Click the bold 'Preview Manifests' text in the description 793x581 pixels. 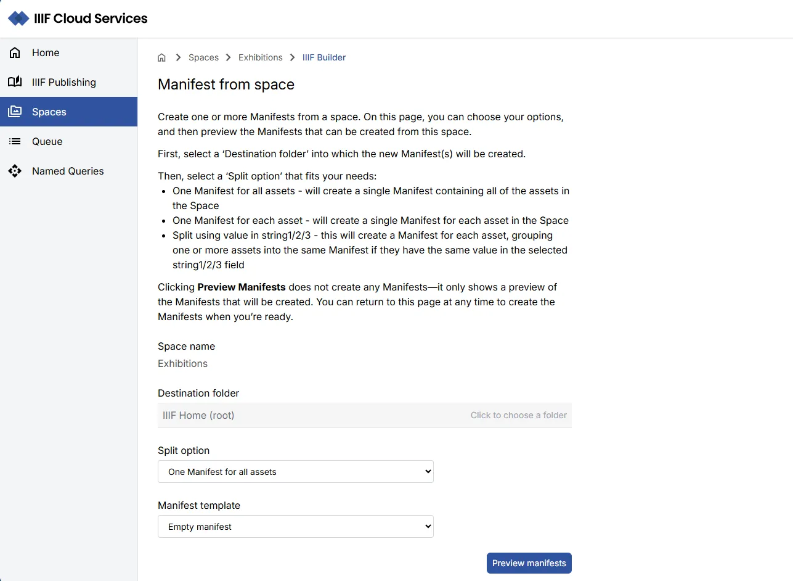242,287
